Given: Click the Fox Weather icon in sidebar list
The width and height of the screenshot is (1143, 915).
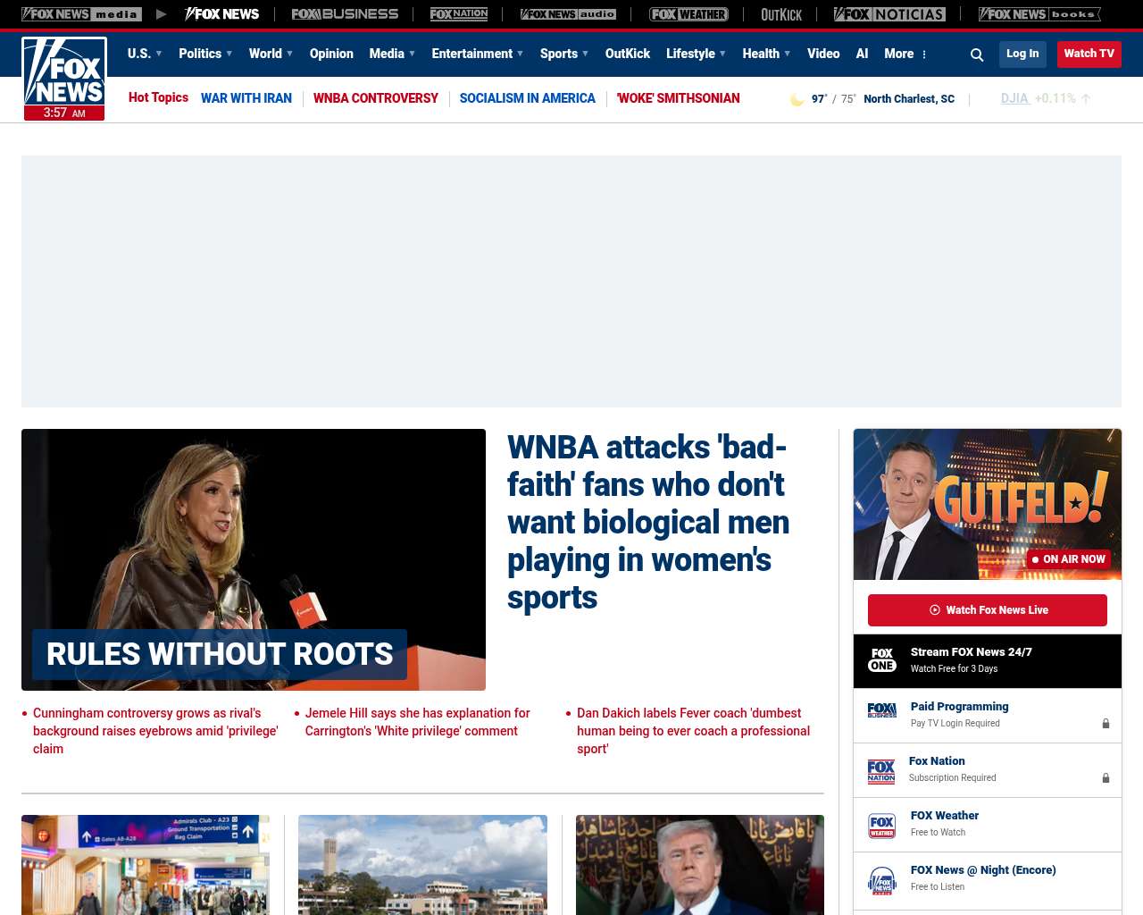Looking at the screenshot, I should 882,826.
